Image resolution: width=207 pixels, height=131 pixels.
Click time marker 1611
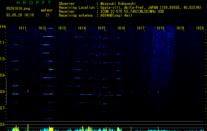point(22,28)
